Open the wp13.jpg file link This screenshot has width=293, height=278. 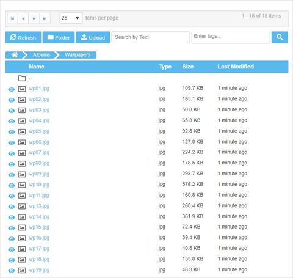39,206
